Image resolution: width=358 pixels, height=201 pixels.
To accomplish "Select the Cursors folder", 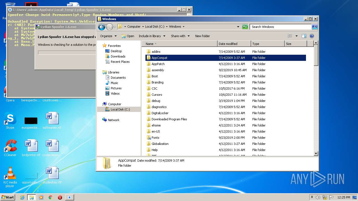I will pyautogui.click(x=157, y=95).
